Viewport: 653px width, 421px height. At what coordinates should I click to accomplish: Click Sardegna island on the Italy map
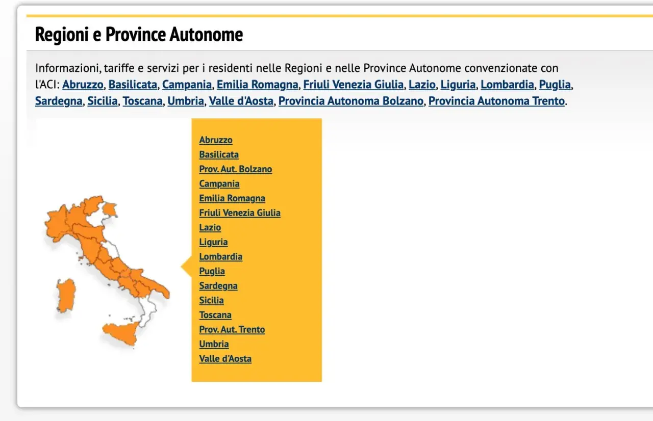[66, 296]
